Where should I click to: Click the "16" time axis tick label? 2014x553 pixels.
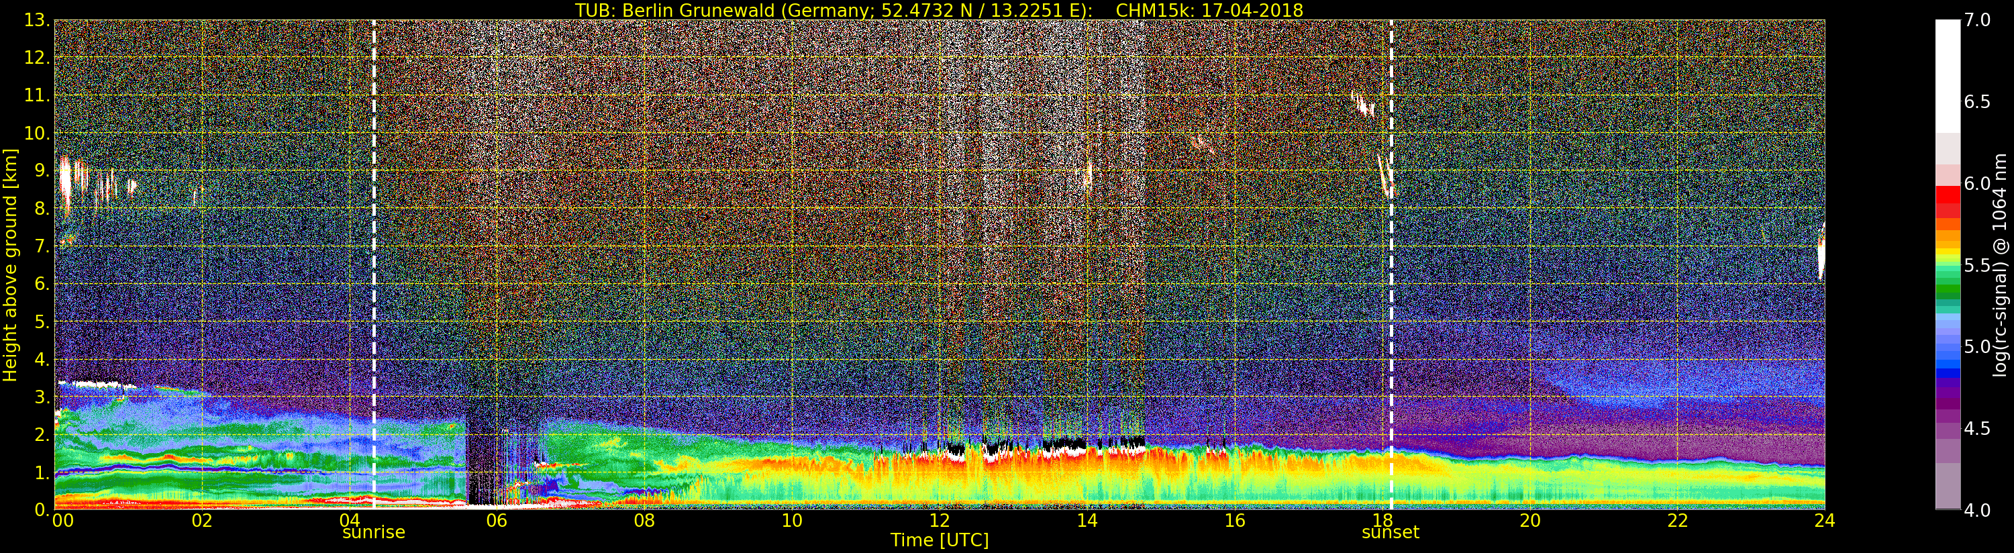pyautogui.click(x=1235, y=521)
